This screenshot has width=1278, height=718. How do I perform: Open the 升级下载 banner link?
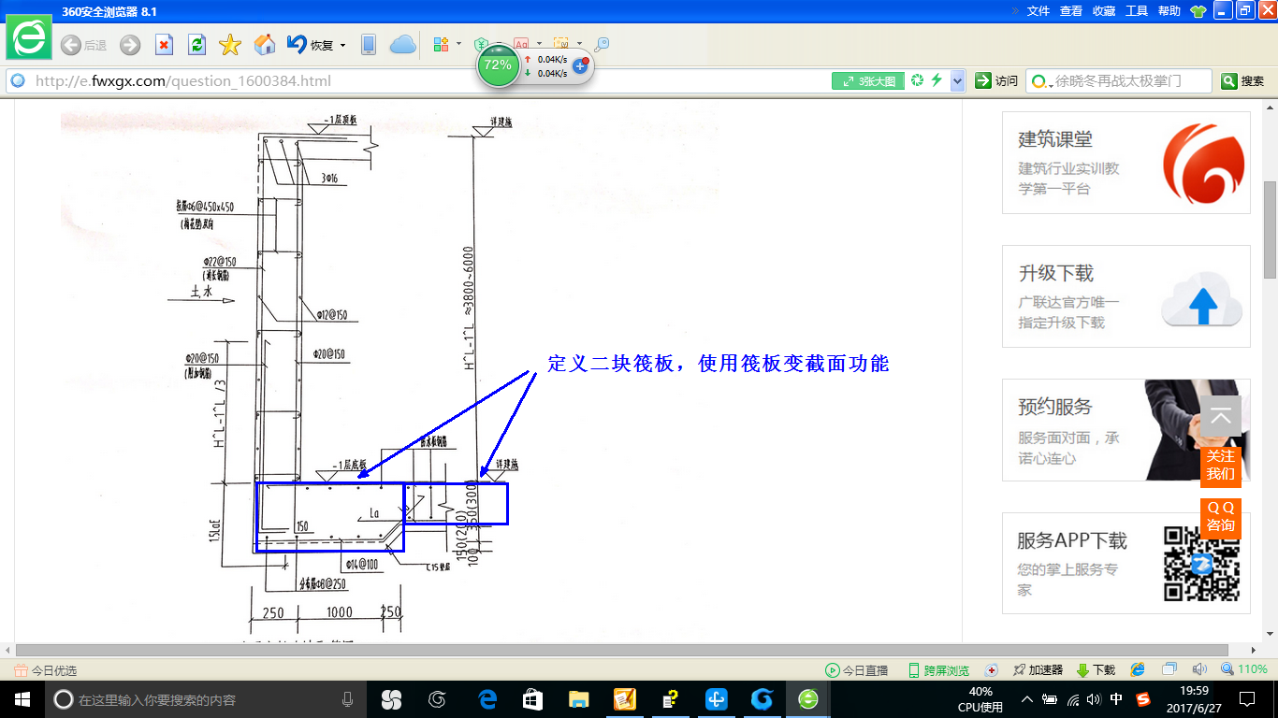[1126, 296]
